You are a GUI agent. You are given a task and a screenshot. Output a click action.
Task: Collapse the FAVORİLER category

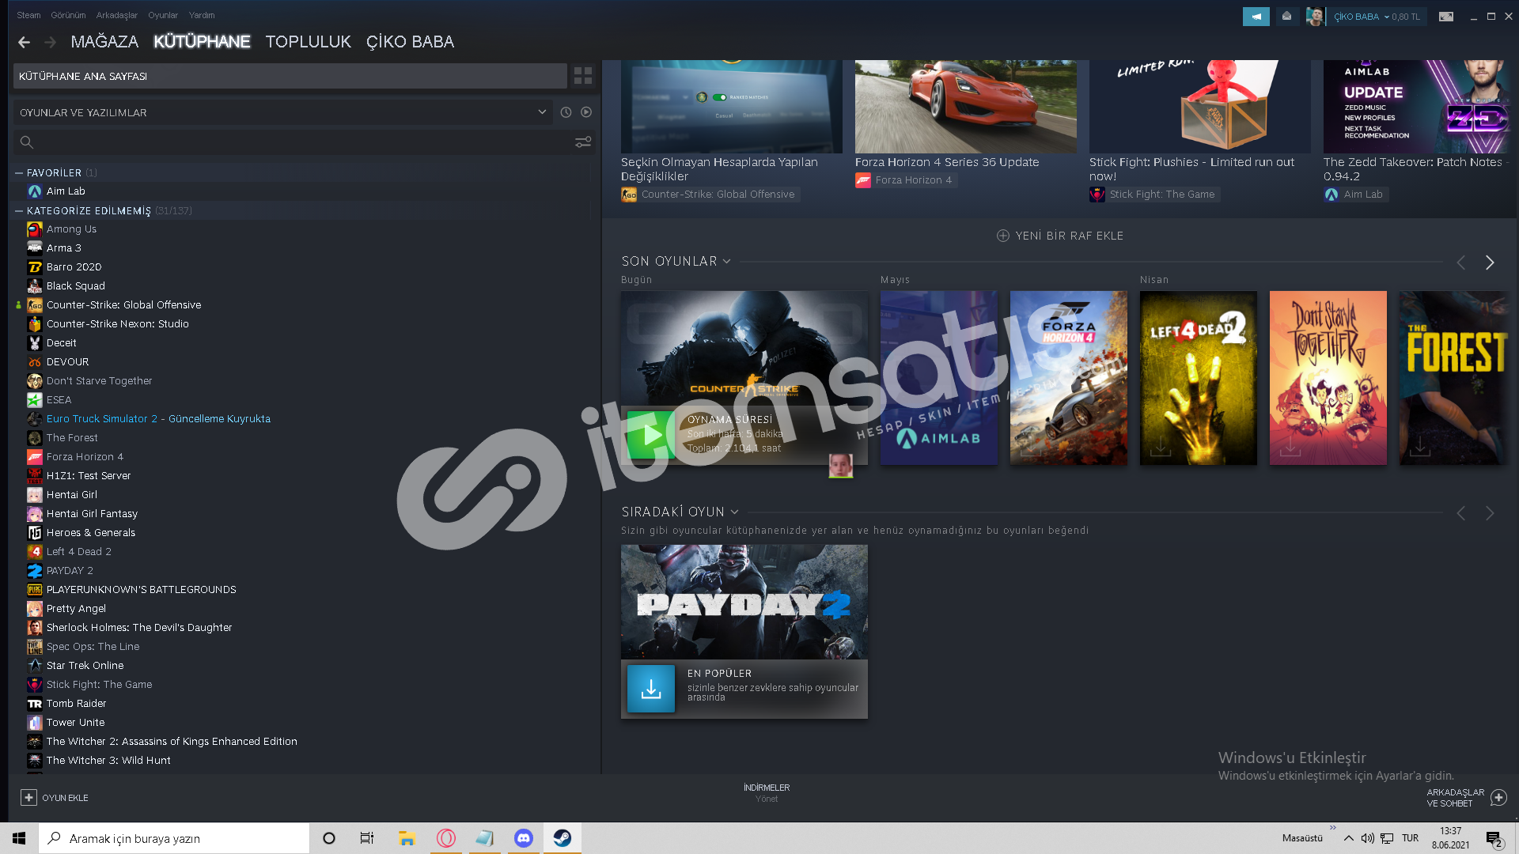tap(18, 172)
